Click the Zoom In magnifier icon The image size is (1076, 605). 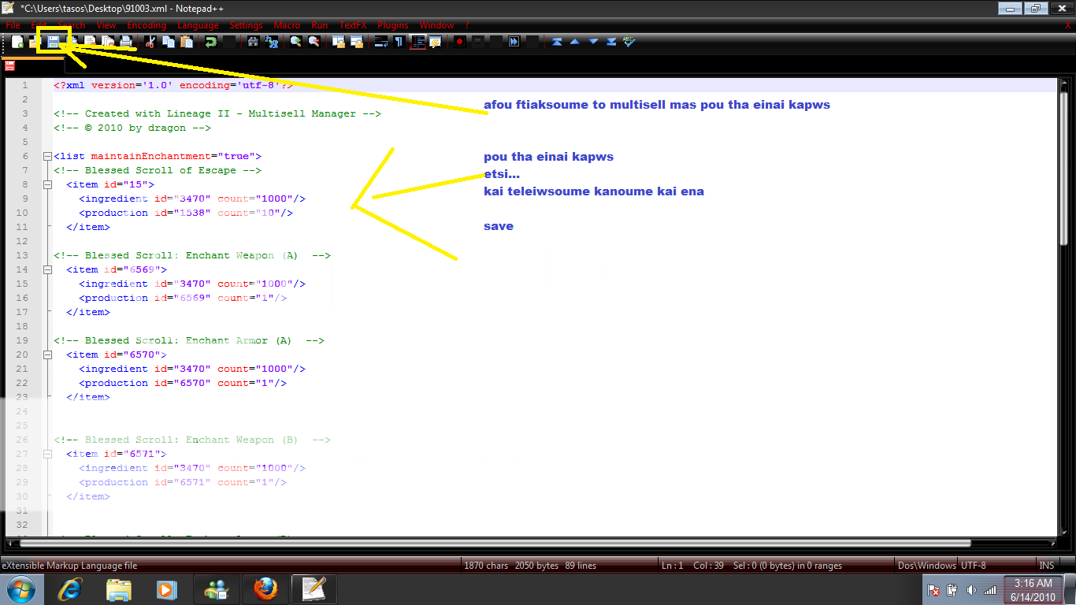coord(295,42)
